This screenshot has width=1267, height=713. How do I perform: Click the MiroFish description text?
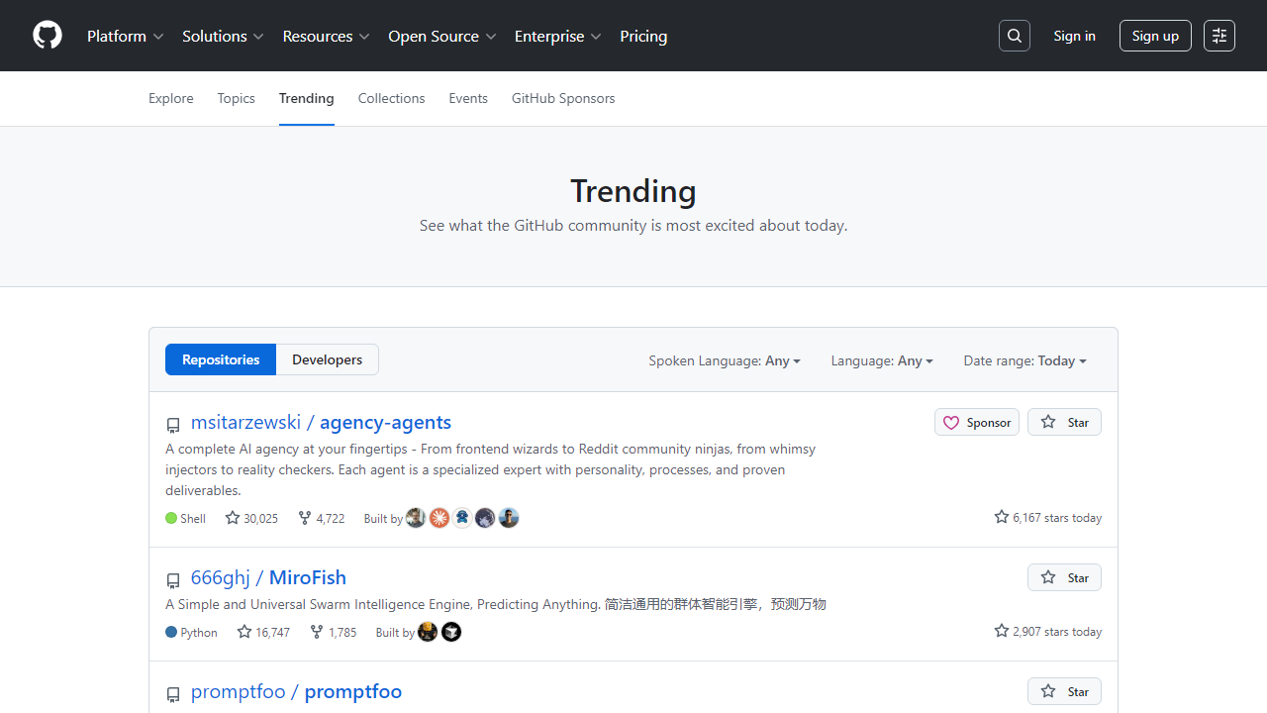click(x=496, y=604)
